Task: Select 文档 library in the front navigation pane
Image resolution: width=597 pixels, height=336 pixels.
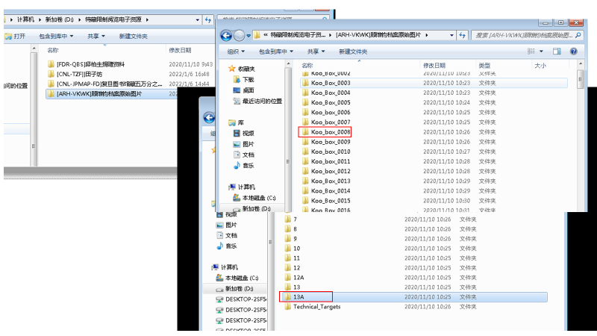Action: 244,155
